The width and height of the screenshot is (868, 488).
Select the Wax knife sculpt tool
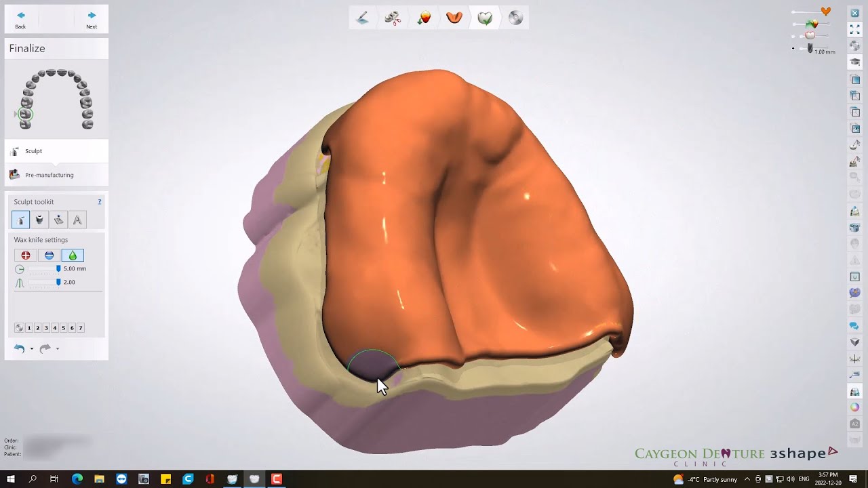[20, 220]
